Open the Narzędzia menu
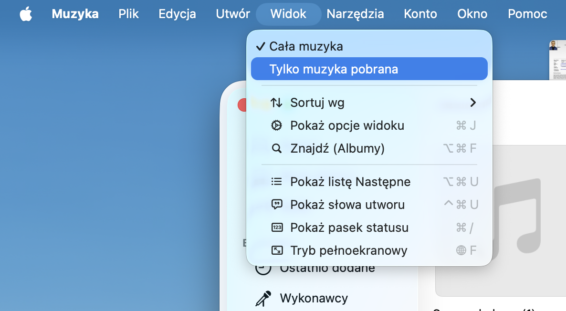 click(355, 14)
